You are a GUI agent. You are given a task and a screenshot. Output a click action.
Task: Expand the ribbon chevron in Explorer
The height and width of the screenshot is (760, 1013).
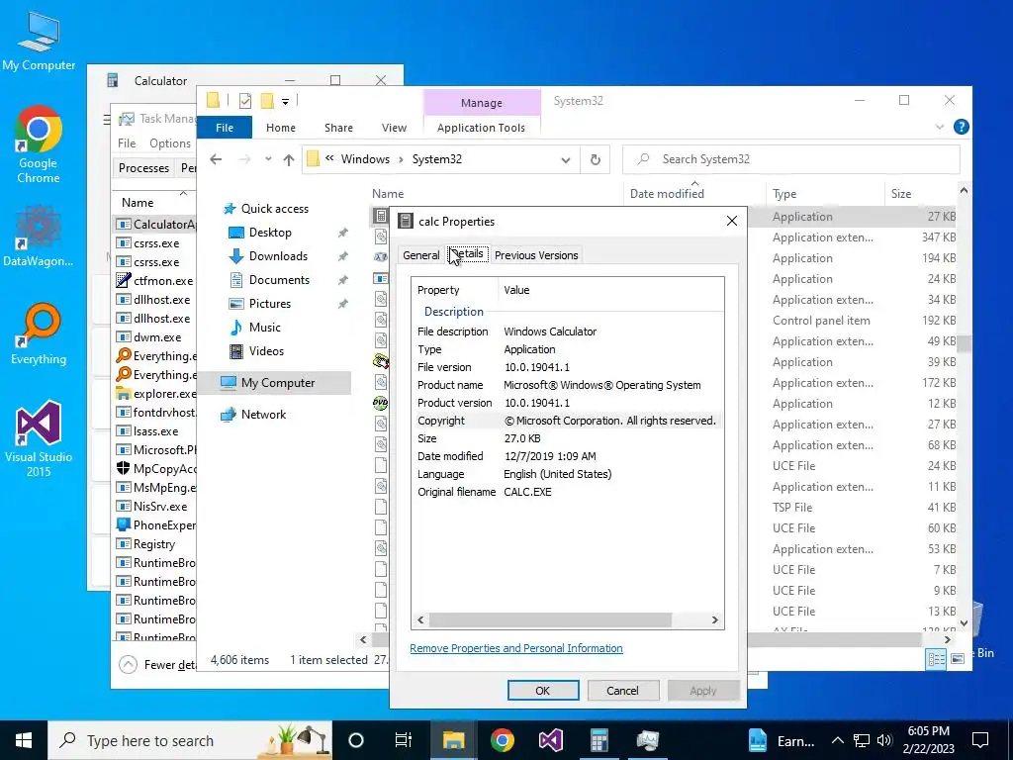tap(940, 128)
